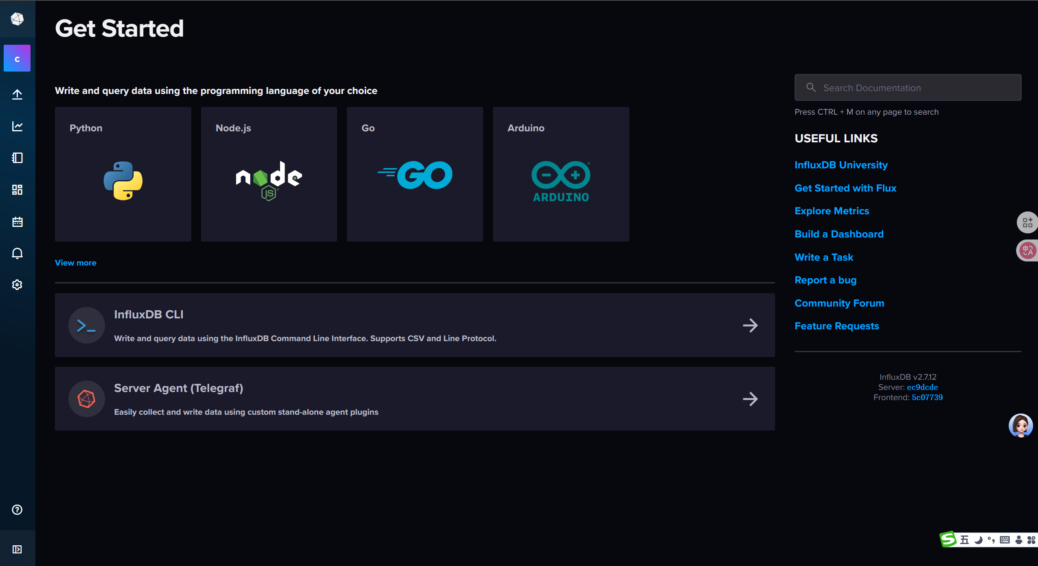Open Server Agent (Telegraf) via arrow
This screenshot has width=1038, height=566.
(750, 399)
